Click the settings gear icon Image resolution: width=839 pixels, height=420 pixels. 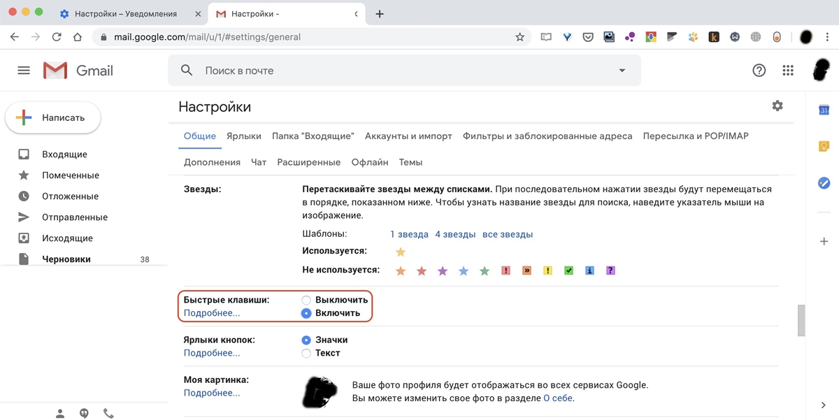(777, 106)
